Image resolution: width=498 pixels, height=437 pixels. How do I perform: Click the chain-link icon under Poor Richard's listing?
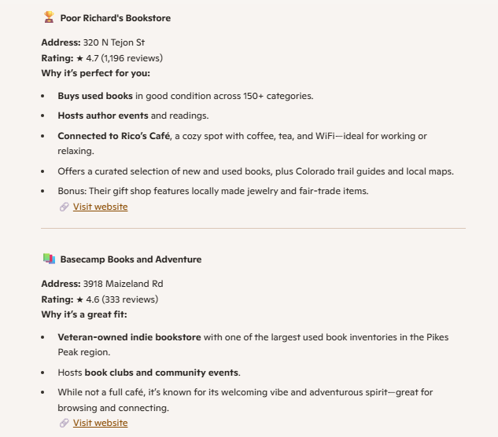[x=64, y=207]
